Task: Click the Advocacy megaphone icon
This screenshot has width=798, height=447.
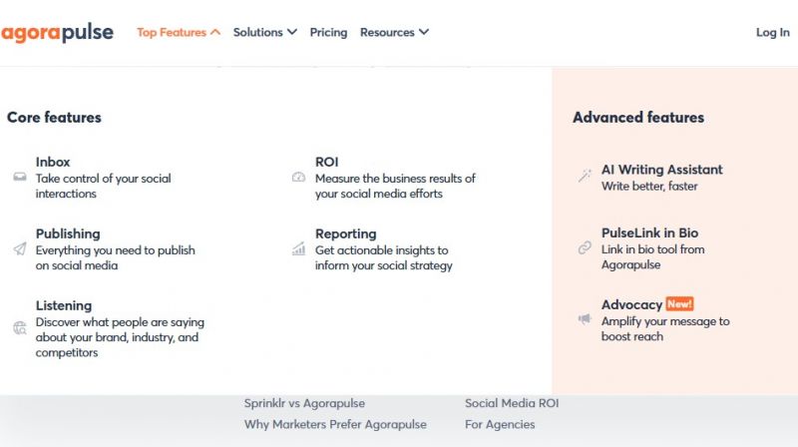Action: (585, 318)
